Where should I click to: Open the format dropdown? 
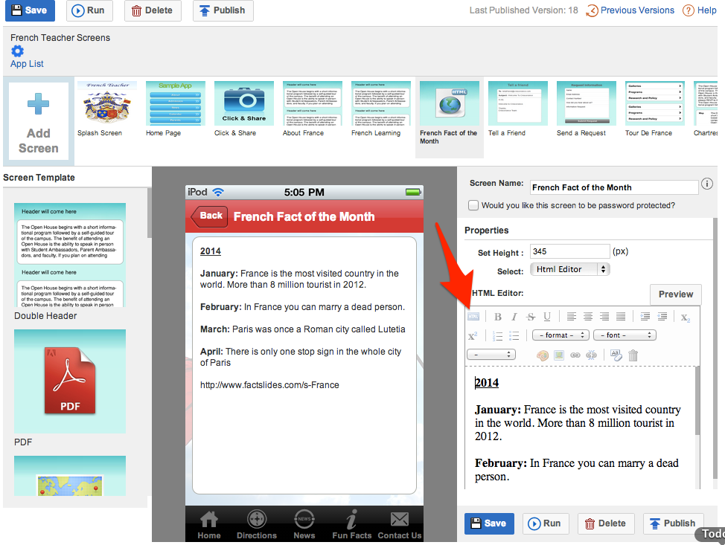[x=560, y=335]
